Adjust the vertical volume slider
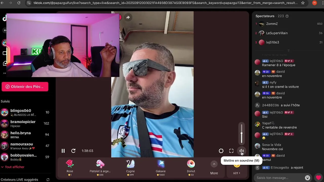The width and height of the screenshot is (324, 182). pos(241,134)
